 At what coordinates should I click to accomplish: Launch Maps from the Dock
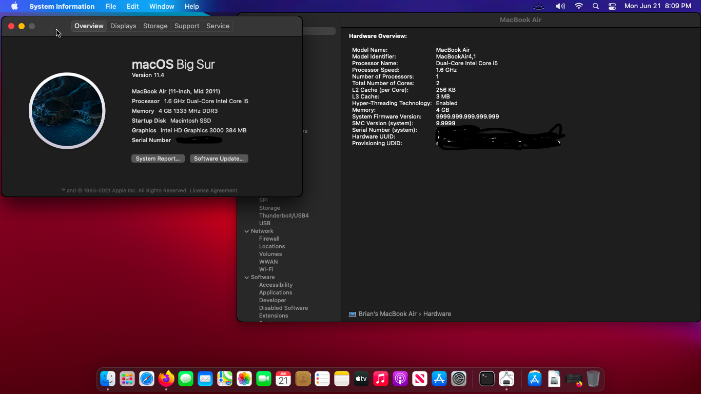click(x=225, y=379)
